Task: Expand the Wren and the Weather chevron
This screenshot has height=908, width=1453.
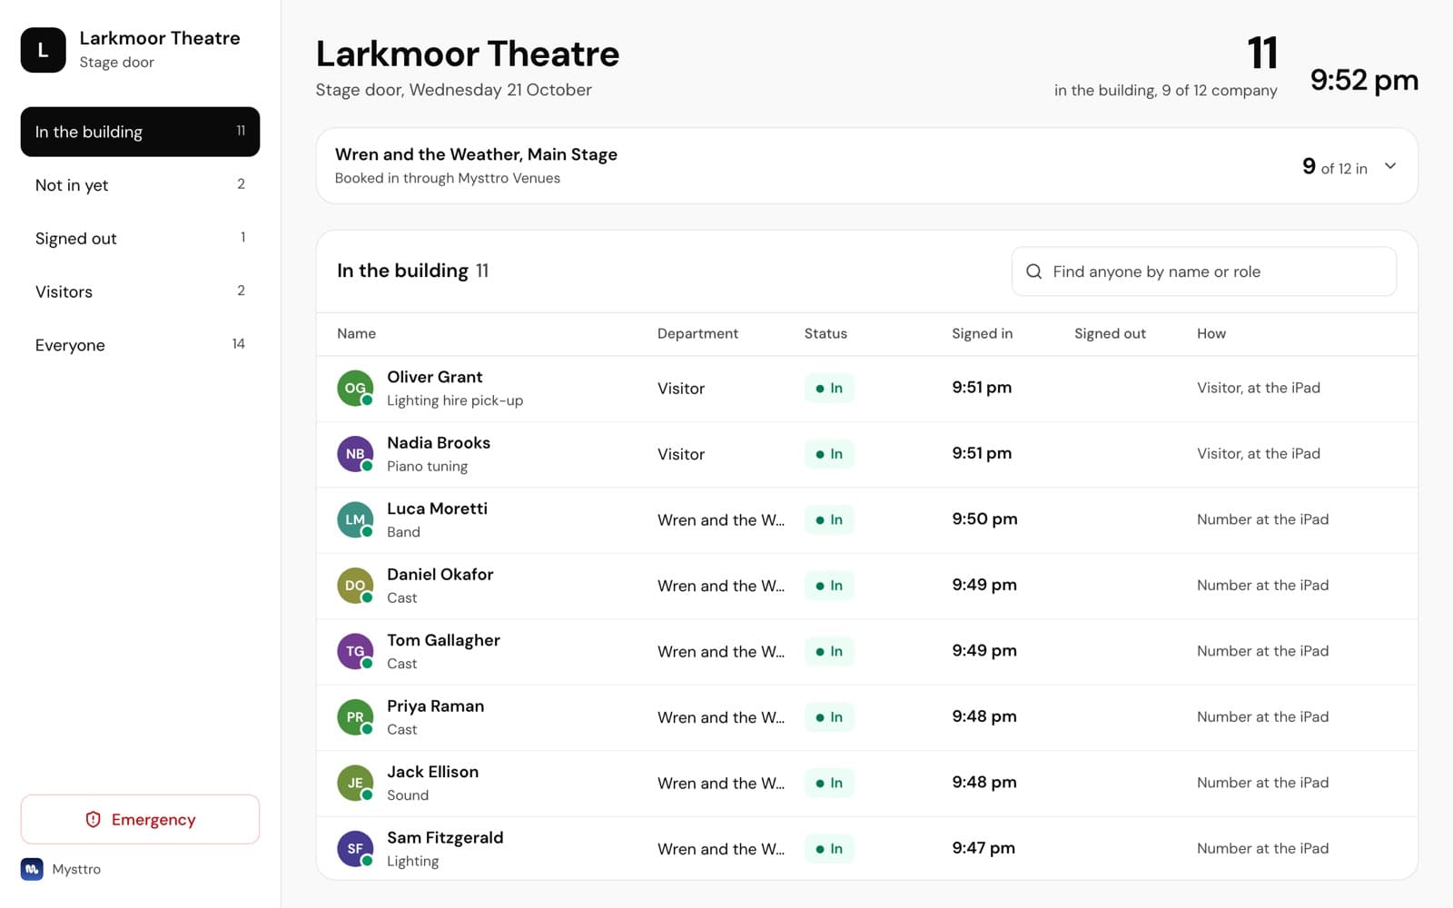Action: pos(1390,166)
